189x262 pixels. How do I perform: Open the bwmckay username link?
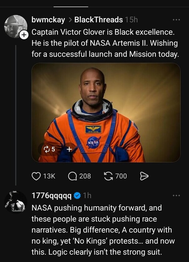click(48, 20)
